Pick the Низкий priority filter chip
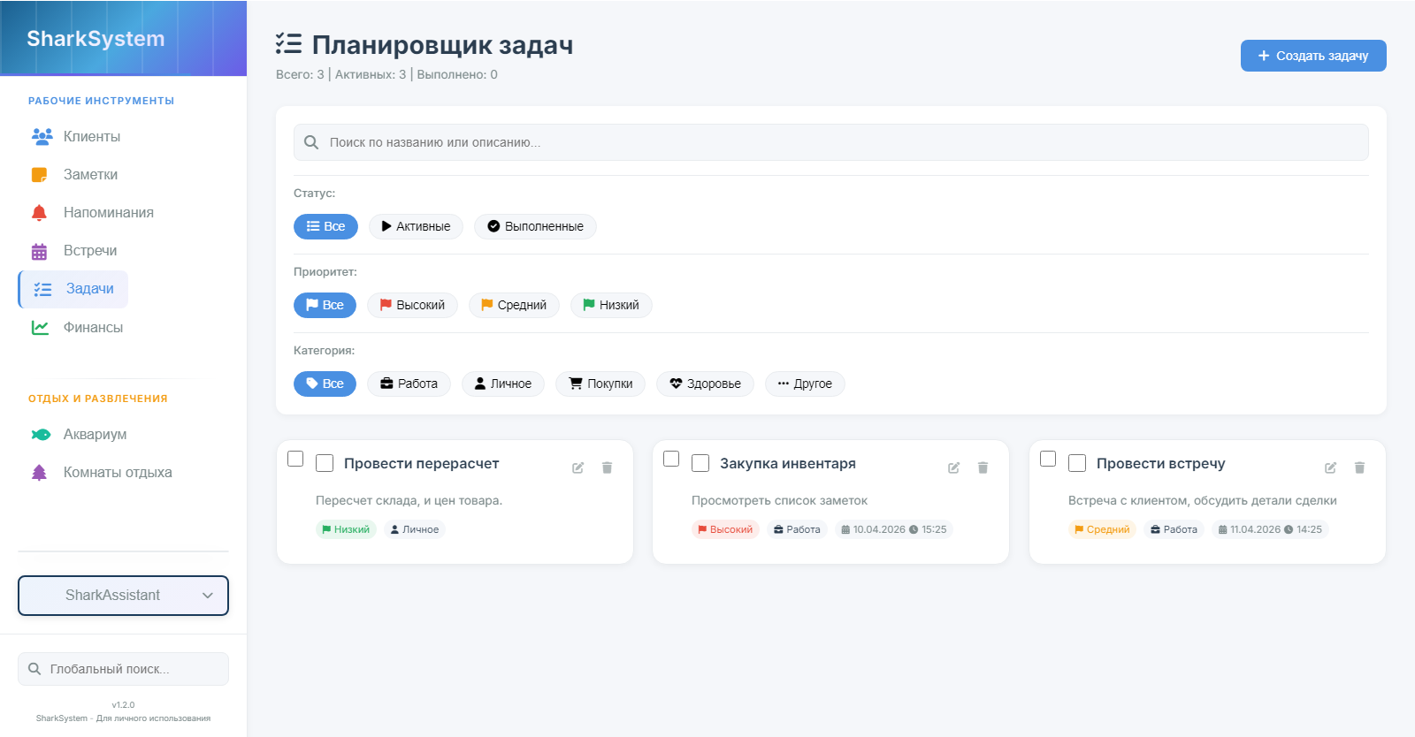Viewport: 1415px width, 737px height. (x=611, y=305)
